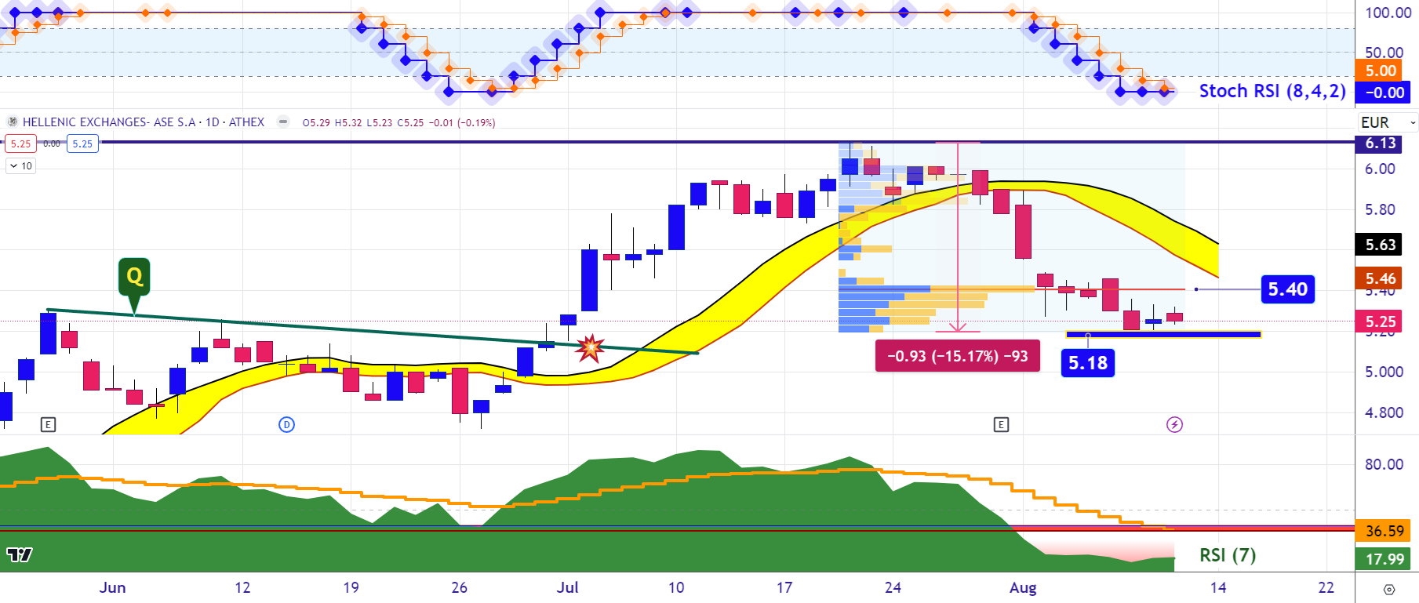Click the HELLENIC EXCHANGES- ASE S.A symbol title

point(109,122)
